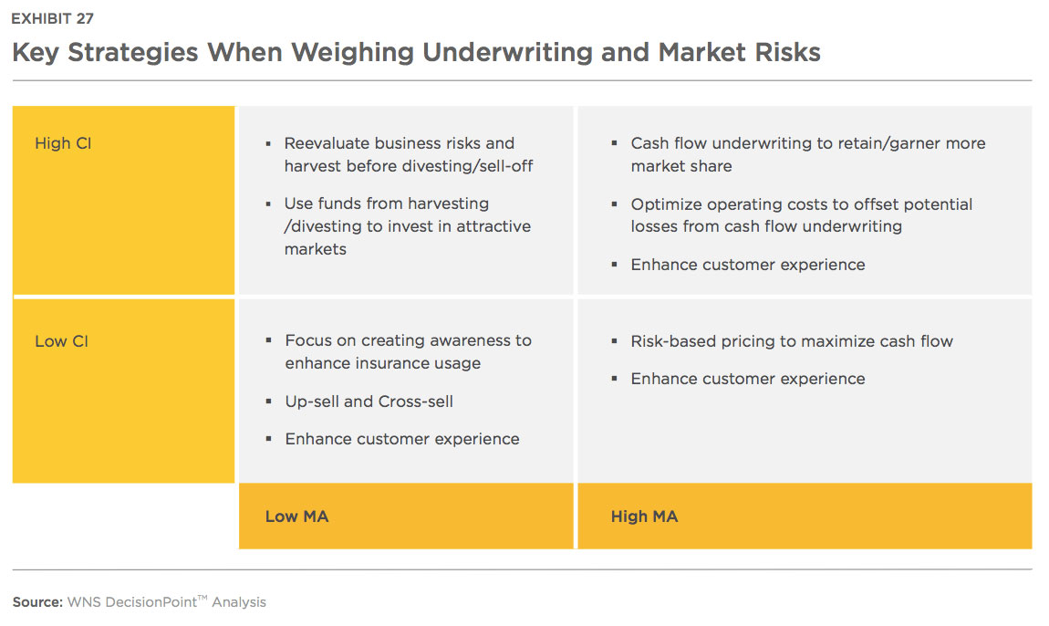The height and width of the screenshot is (626, 1049).
Task: Click 'Optimize operating costs' bullet text
Action: tap(802, 215)
